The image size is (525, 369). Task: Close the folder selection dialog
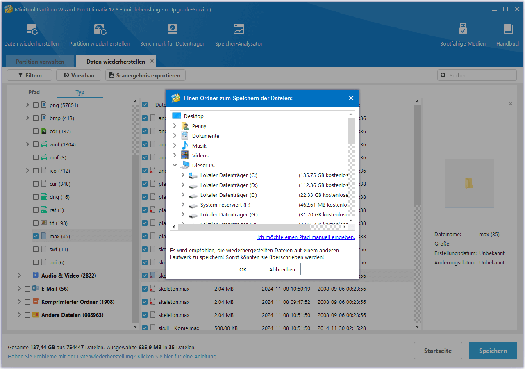[x=351, y=98]
